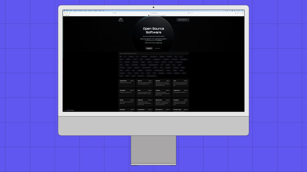The width and height of the screenshot is (307, 172).
Task: Select the Categories view toggle
Action: (x=149, y=48)
